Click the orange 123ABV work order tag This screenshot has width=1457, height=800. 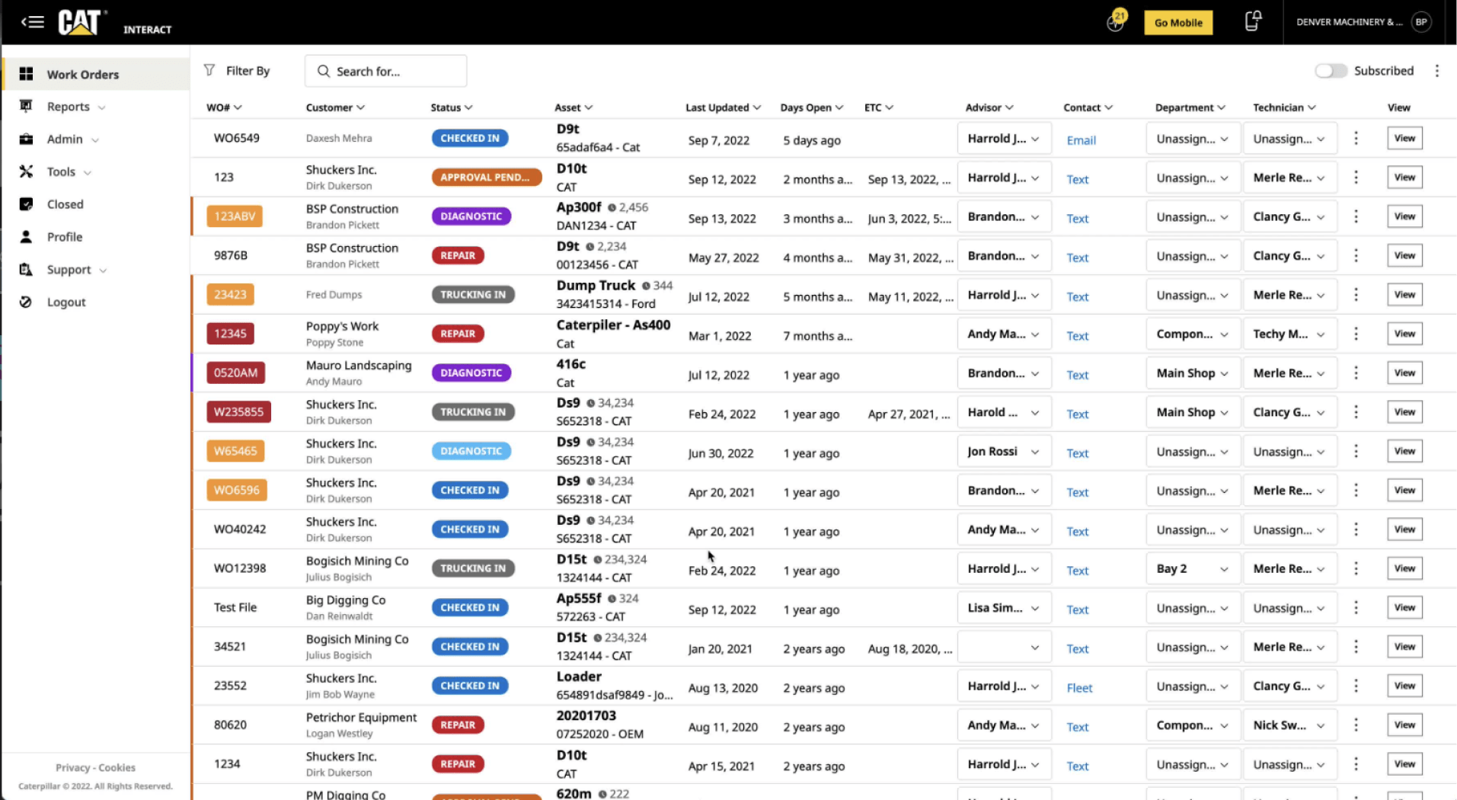(235, 216)
